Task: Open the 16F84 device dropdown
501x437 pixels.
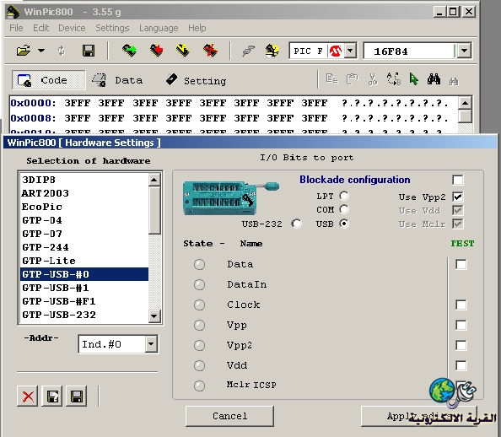Action: (464, 51)
